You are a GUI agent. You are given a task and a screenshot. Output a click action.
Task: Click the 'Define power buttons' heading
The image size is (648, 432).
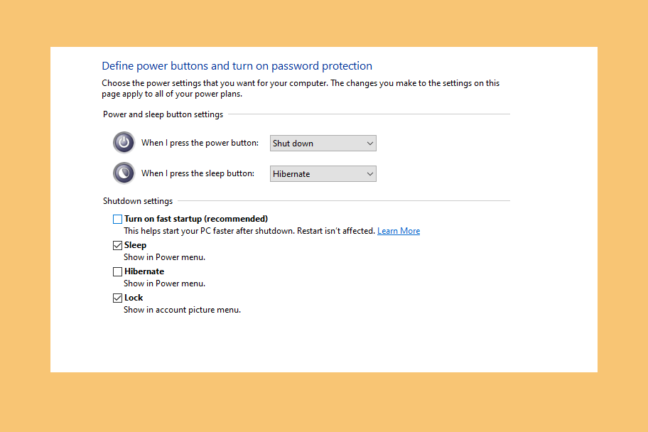237,66
